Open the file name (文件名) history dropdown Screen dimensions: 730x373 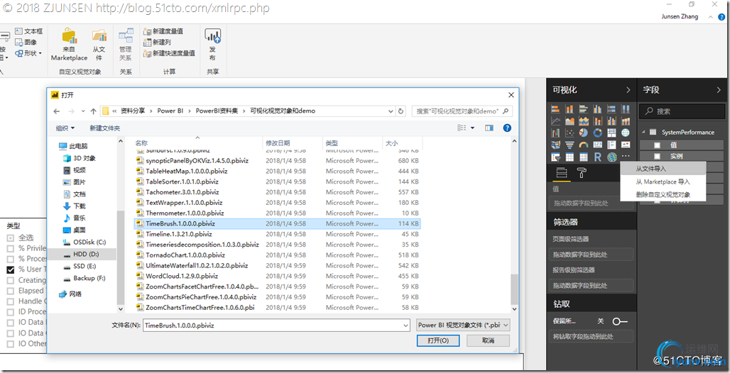pyautogui.click(x=405, y=325)
